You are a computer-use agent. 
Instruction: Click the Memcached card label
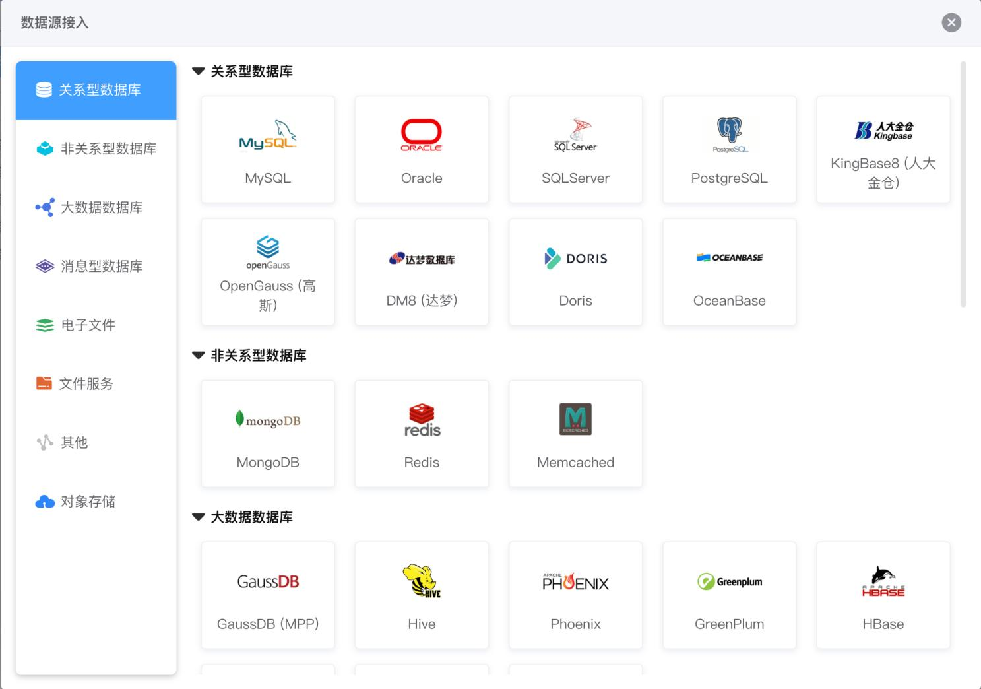pos(575,463)
